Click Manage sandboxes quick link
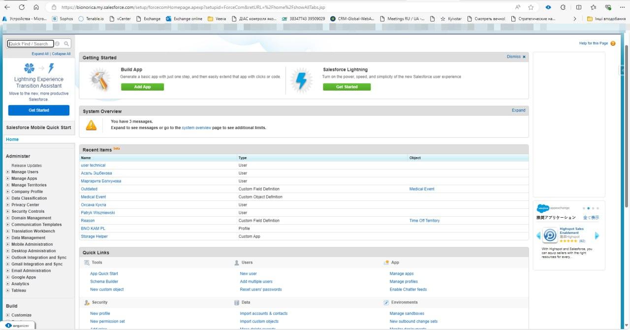Screen dimensions: 630x330 (x=407, y=314)
